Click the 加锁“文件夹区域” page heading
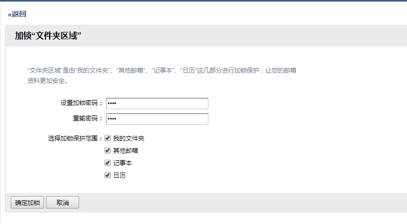Viewport: 407px width, 224px height. 49,36
